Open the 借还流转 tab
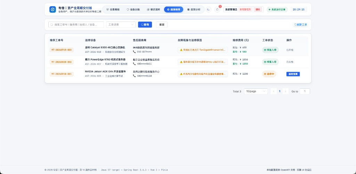 tap(153, 9)
